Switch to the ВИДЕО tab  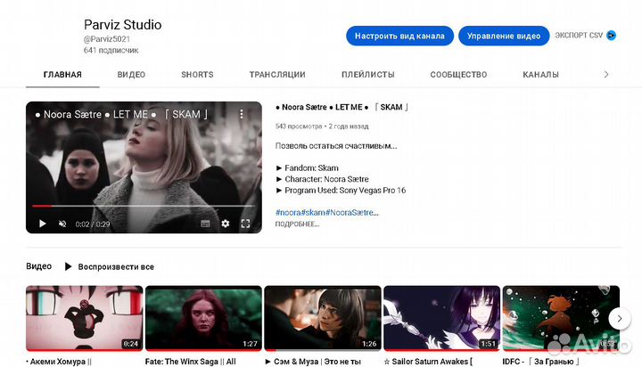tap(131, 75)
